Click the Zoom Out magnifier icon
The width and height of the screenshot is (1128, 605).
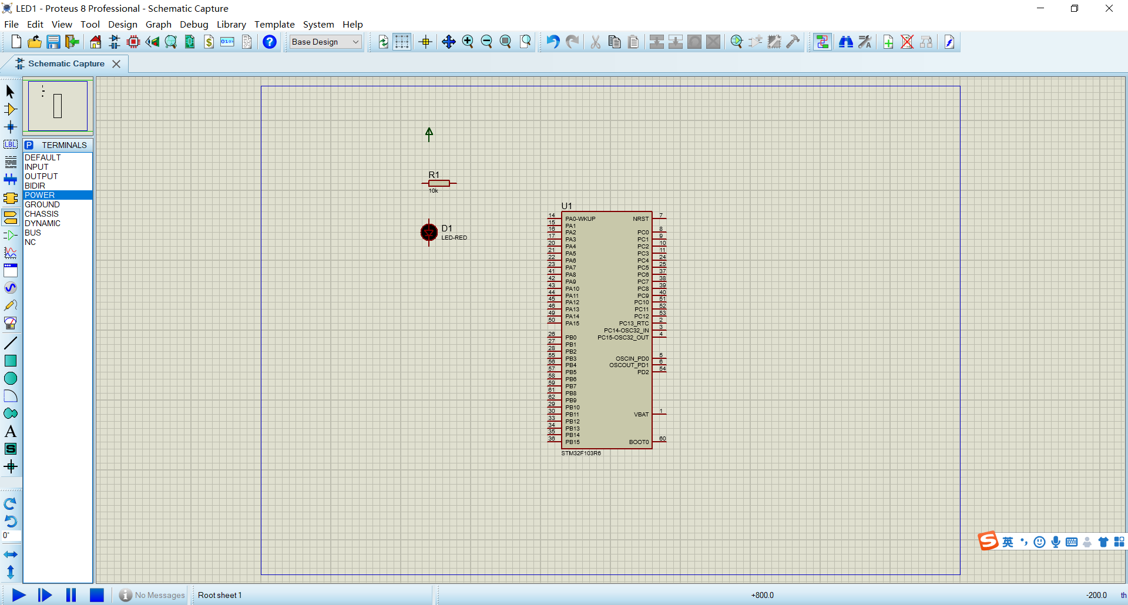click(x=486, y=42)
